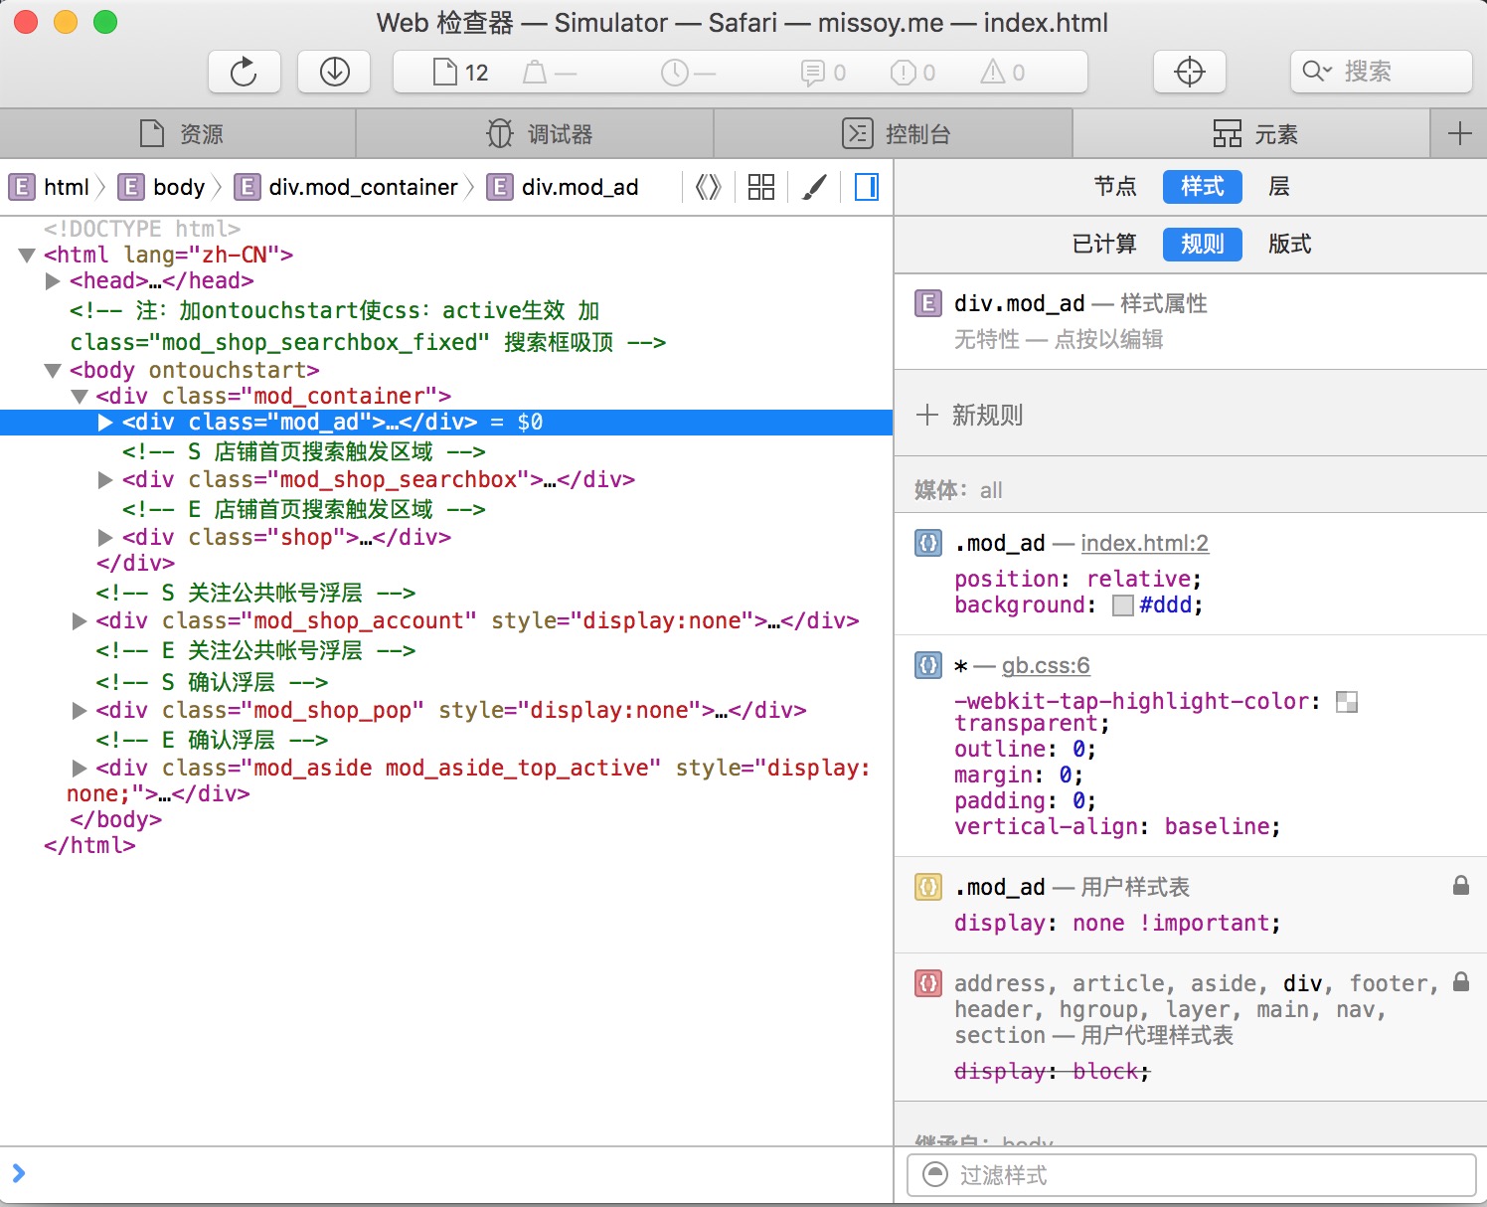
Task: Click the gb.css universal rule icon
Action: point(928,665)
